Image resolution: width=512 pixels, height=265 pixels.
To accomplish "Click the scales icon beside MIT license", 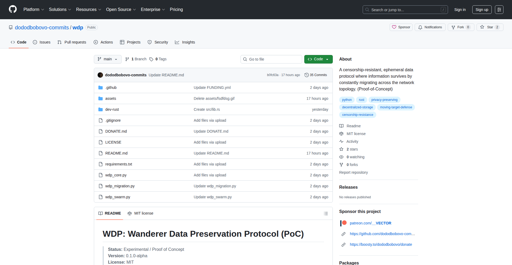I will coord(342,133).
